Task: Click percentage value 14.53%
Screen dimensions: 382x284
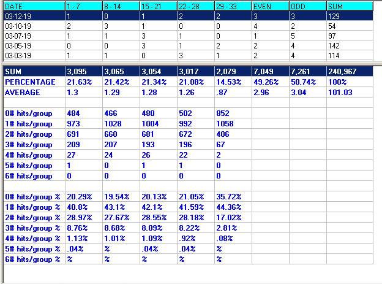Action: [228, 82]
